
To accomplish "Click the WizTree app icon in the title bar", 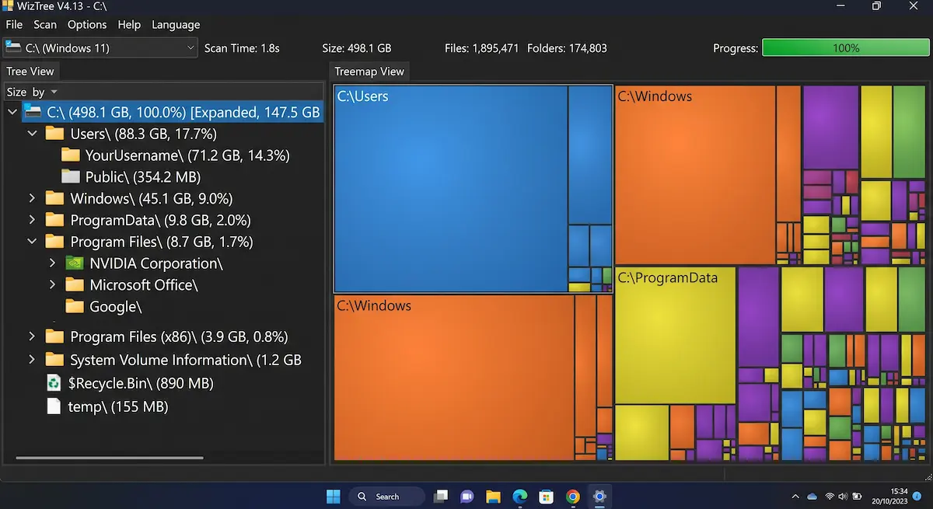I will [7, 6].
